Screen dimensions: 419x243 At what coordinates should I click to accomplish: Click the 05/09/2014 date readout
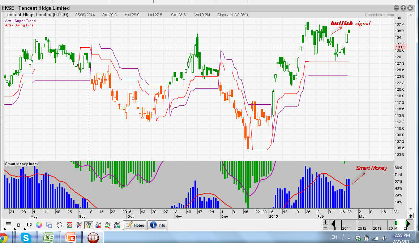click(85, 15)
